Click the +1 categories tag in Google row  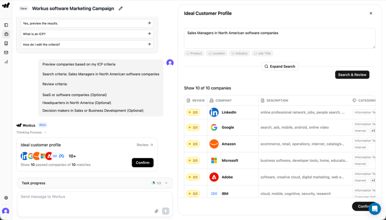[373, 131]
